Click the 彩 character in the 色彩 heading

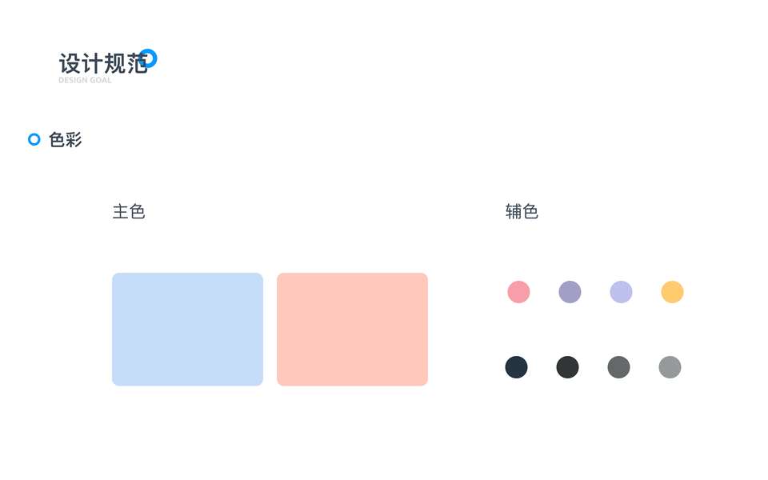pyautogui.click(x=74, y=140)
